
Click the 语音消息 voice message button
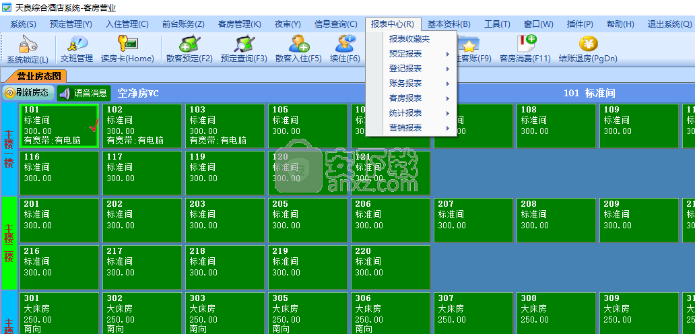click(84, 93)
